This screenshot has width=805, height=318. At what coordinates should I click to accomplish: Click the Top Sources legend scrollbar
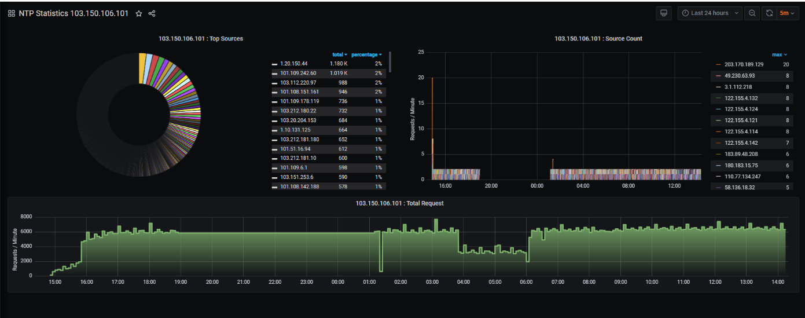click(390, 61)
